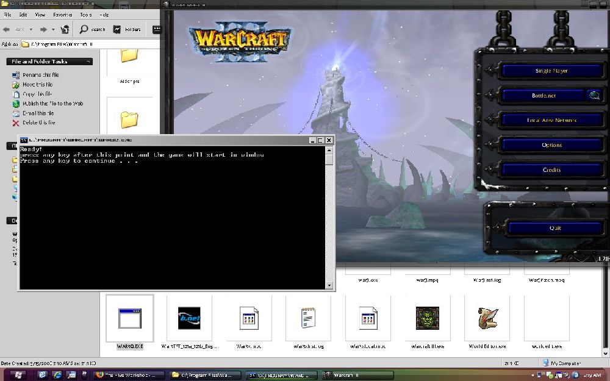Image resolution: width=610 pixels, height=381 pixels.
Task: Toggle the Folders pane button
Action: point(127,29)
